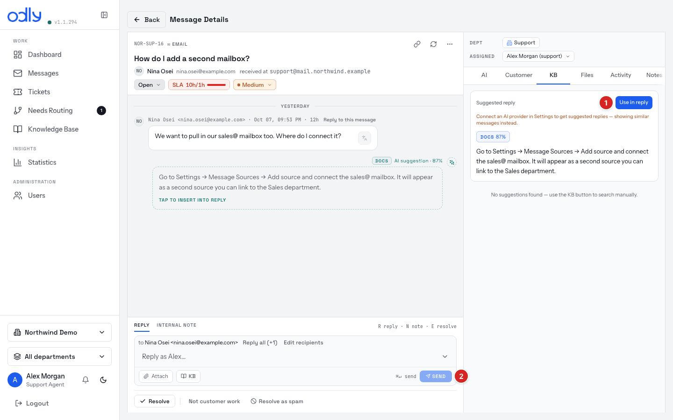The height and width of the screenshot is (420, 673).
Task: Select the Internal Note tab
Action: tap(177, 325)
